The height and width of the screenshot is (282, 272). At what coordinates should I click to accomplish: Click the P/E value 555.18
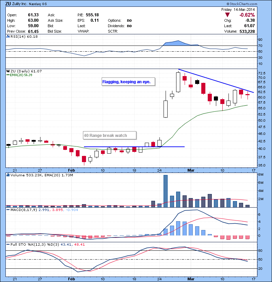(x=92, y=15)
